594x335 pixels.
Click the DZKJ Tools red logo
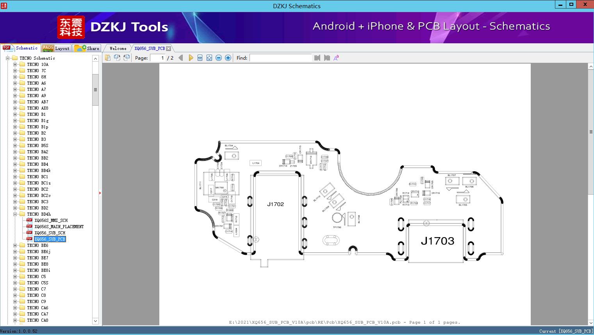point(71,27)
